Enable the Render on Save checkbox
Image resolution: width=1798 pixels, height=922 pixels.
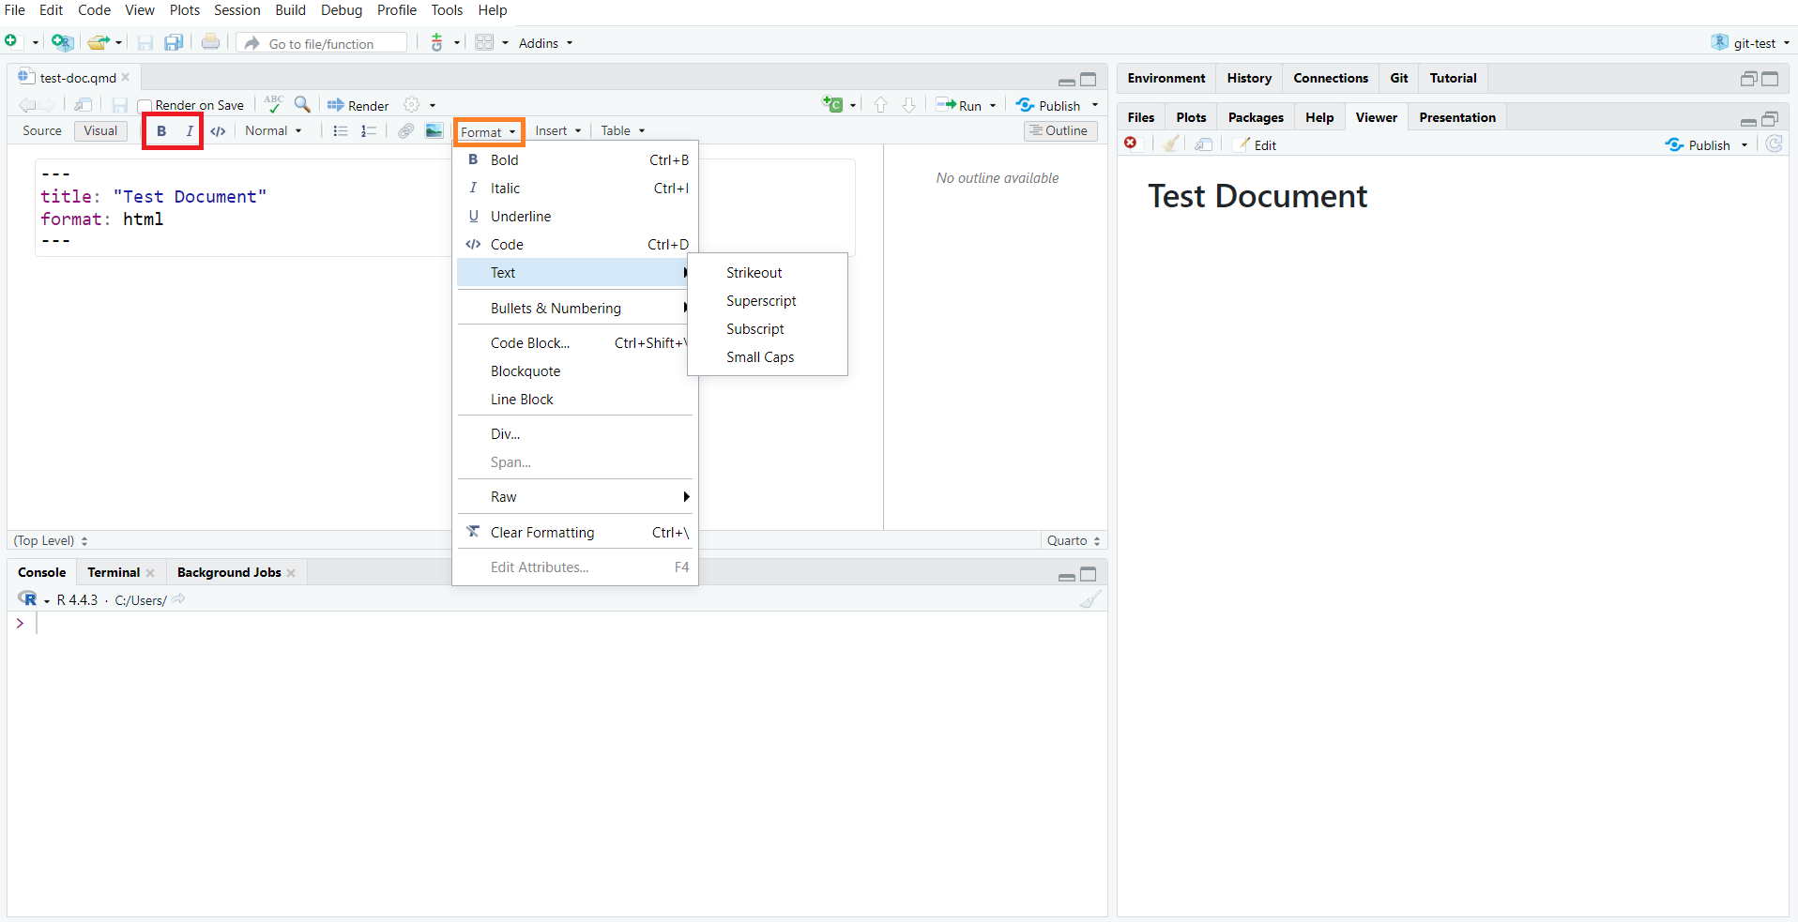pos(145,106)
